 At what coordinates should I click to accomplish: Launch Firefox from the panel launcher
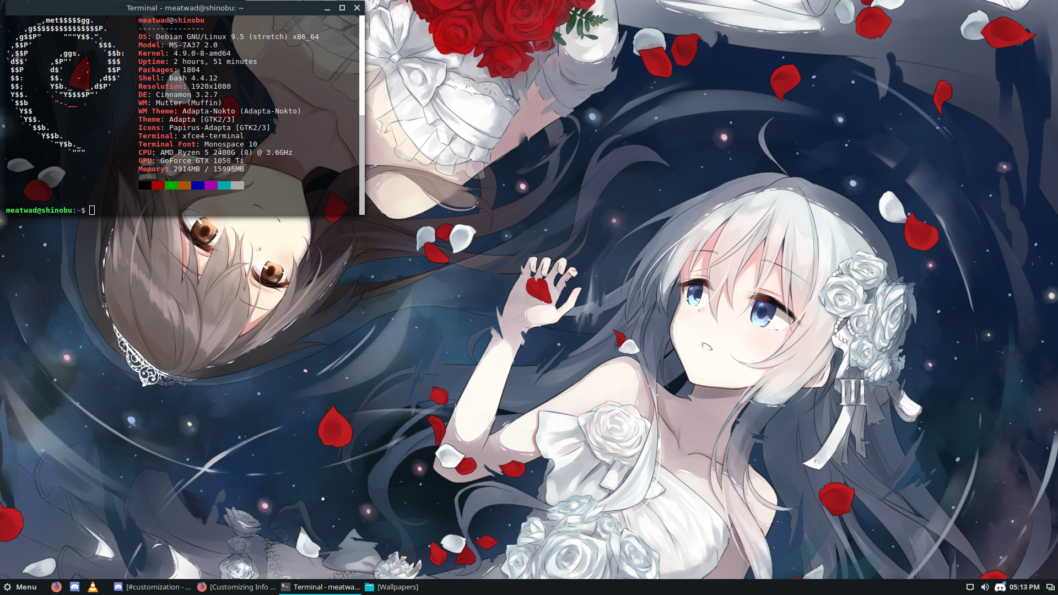pyautogui.click(x=56, y=587)
